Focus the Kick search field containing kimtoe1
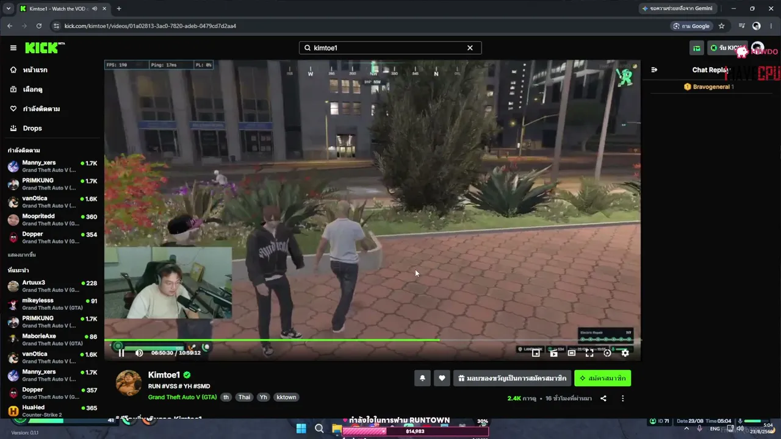The width and height of the screenshot is (781, 439). click(390, 48)
